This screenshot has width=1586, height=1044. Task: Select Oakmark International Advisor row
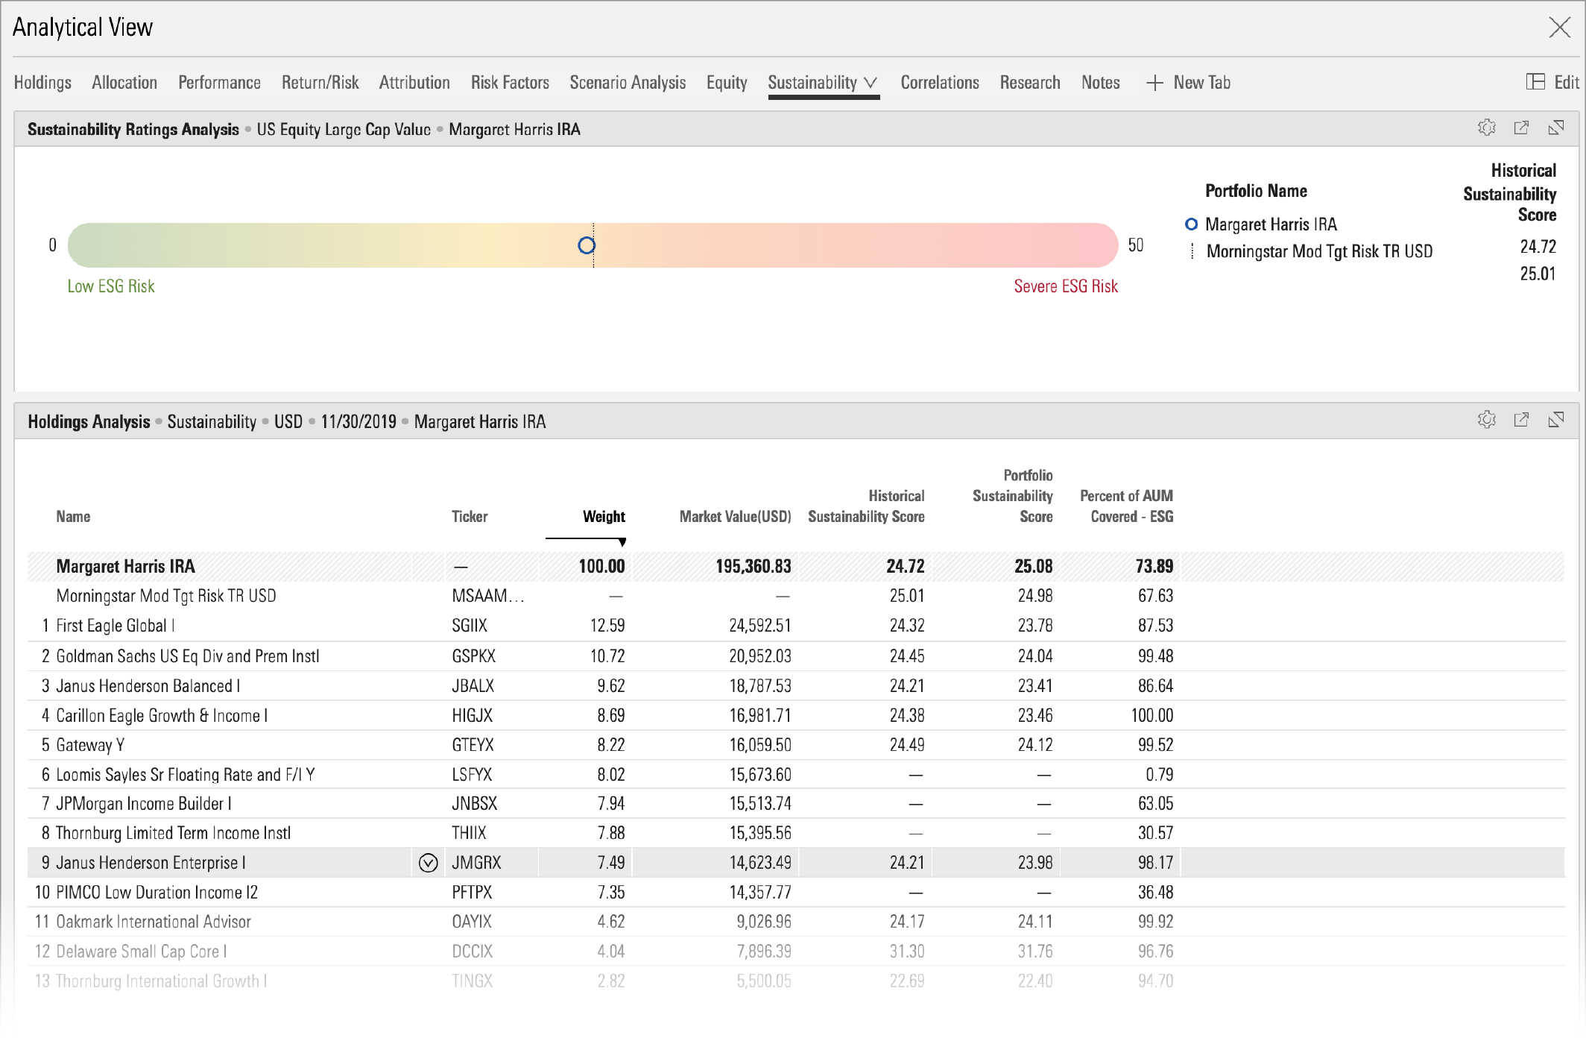tap(796, 922)
